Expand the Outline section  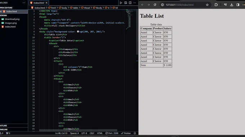coord(4,126)
